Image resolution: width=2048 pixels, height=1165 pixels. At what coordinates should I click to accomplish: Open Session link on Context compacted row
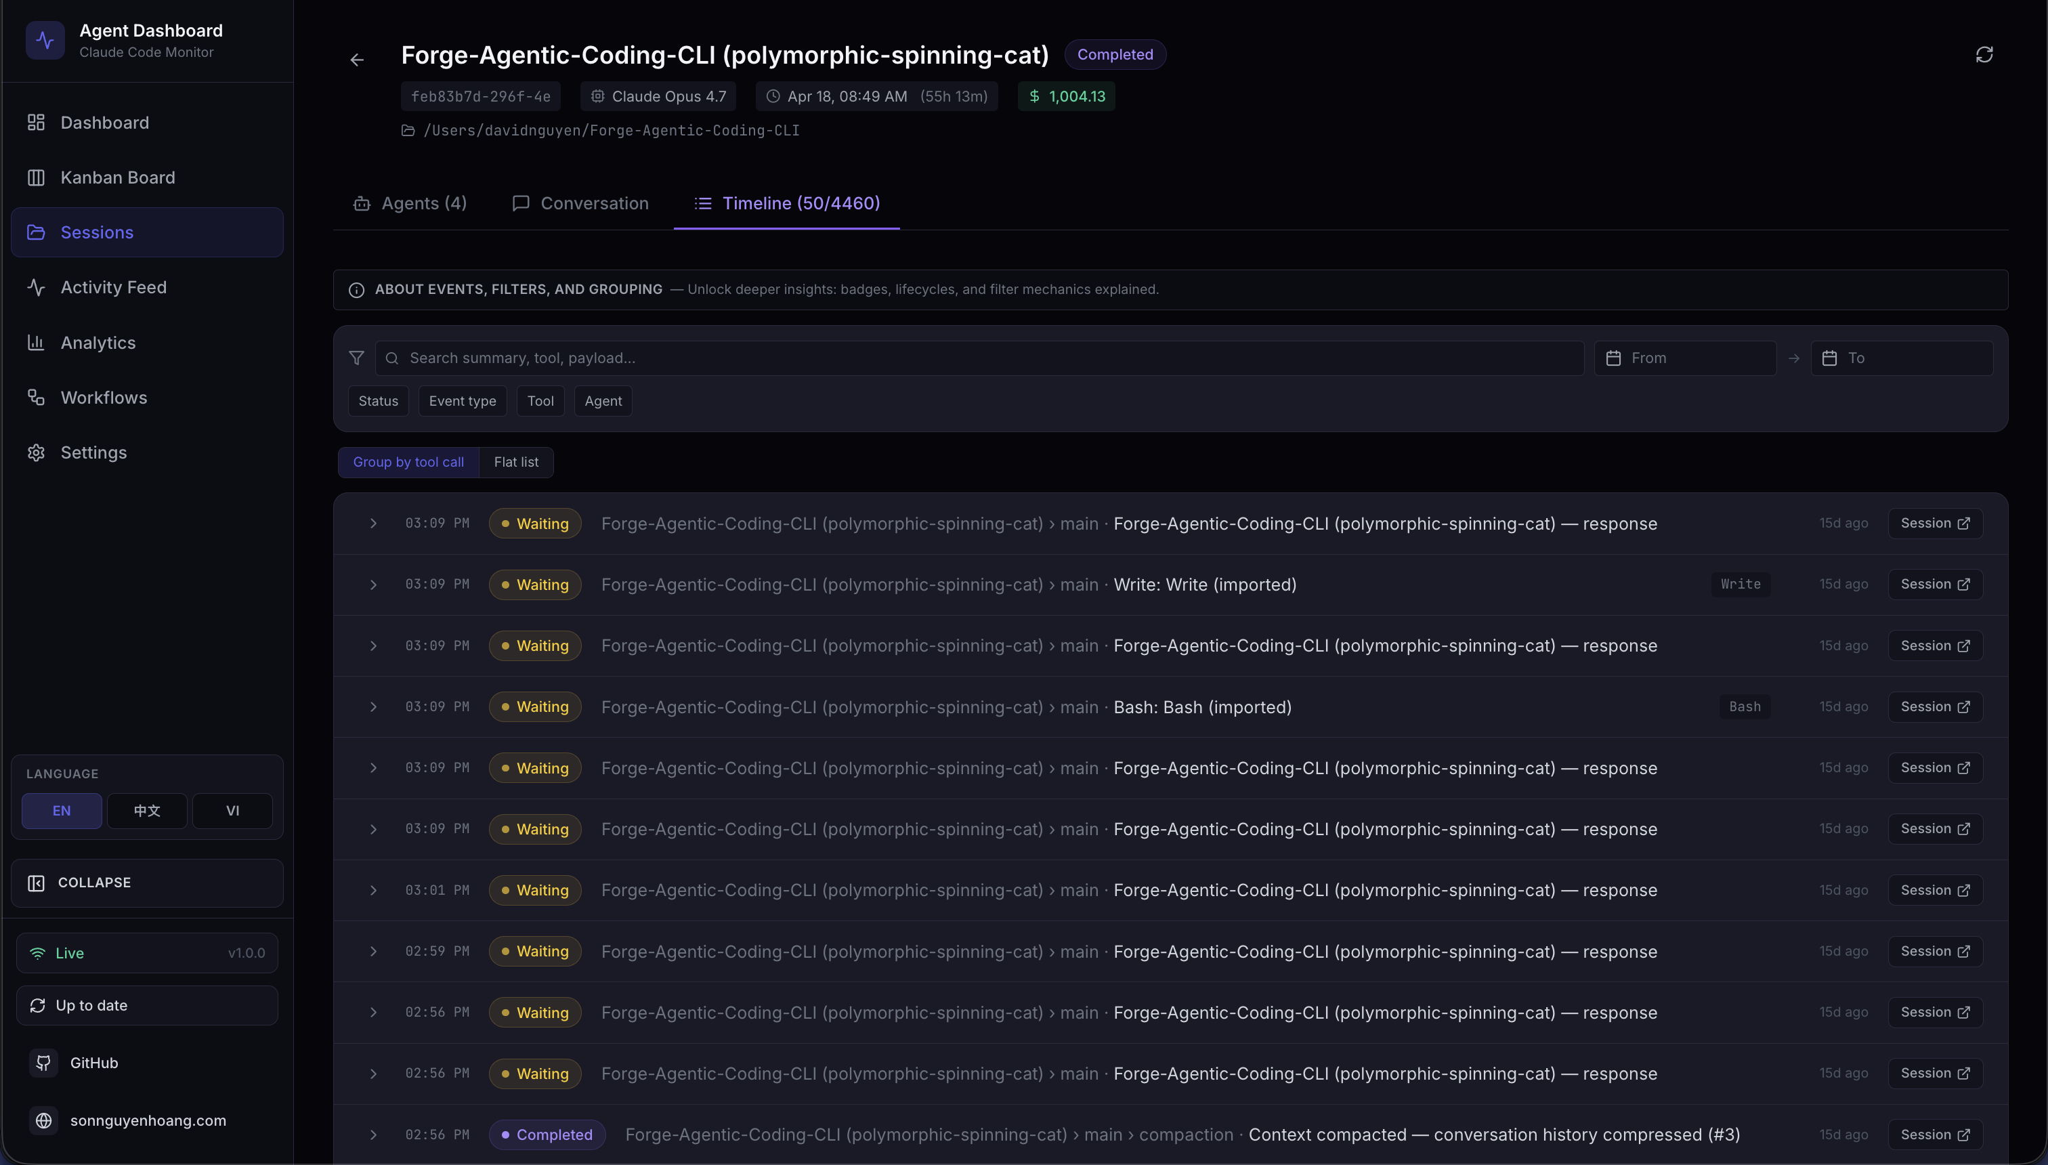point(1935,1135)
